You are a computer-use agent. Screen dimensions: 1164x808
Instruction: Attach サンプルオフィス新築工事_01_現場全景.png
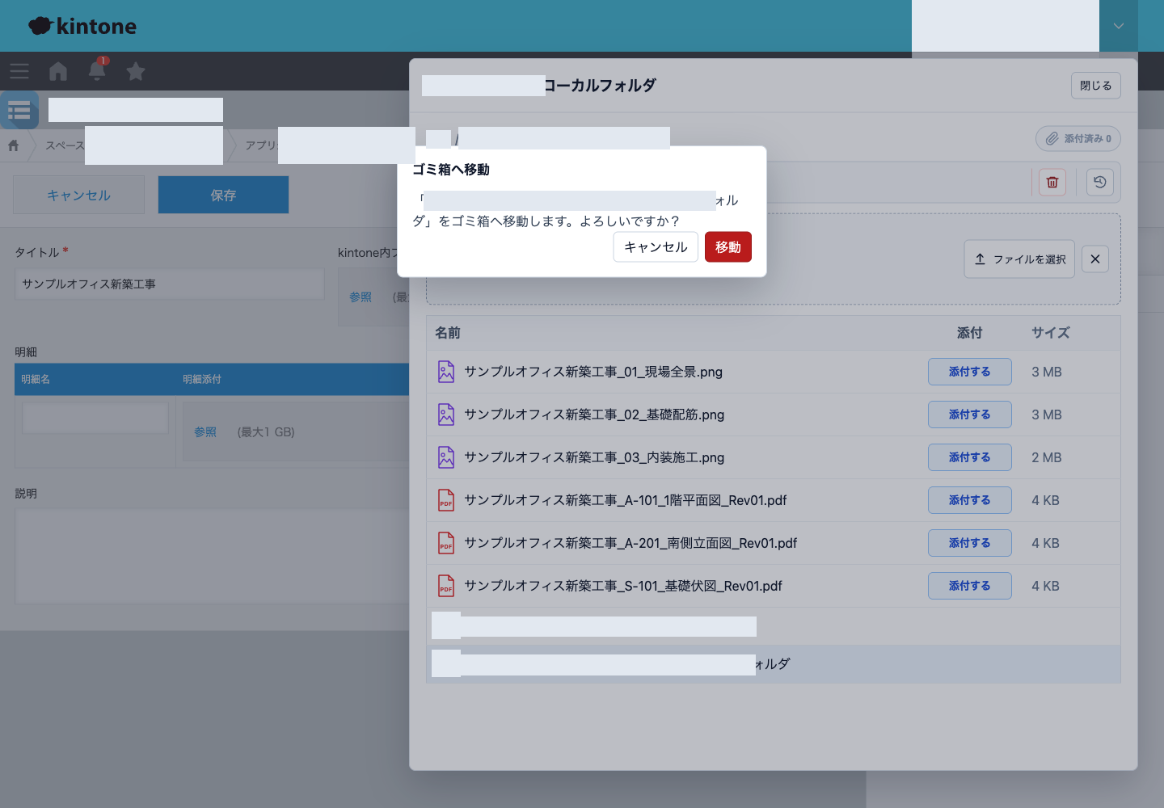click(x=970, y=372)
